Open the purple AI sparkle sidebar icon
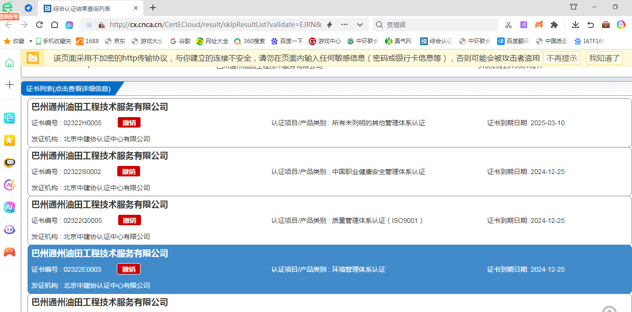 9,185
